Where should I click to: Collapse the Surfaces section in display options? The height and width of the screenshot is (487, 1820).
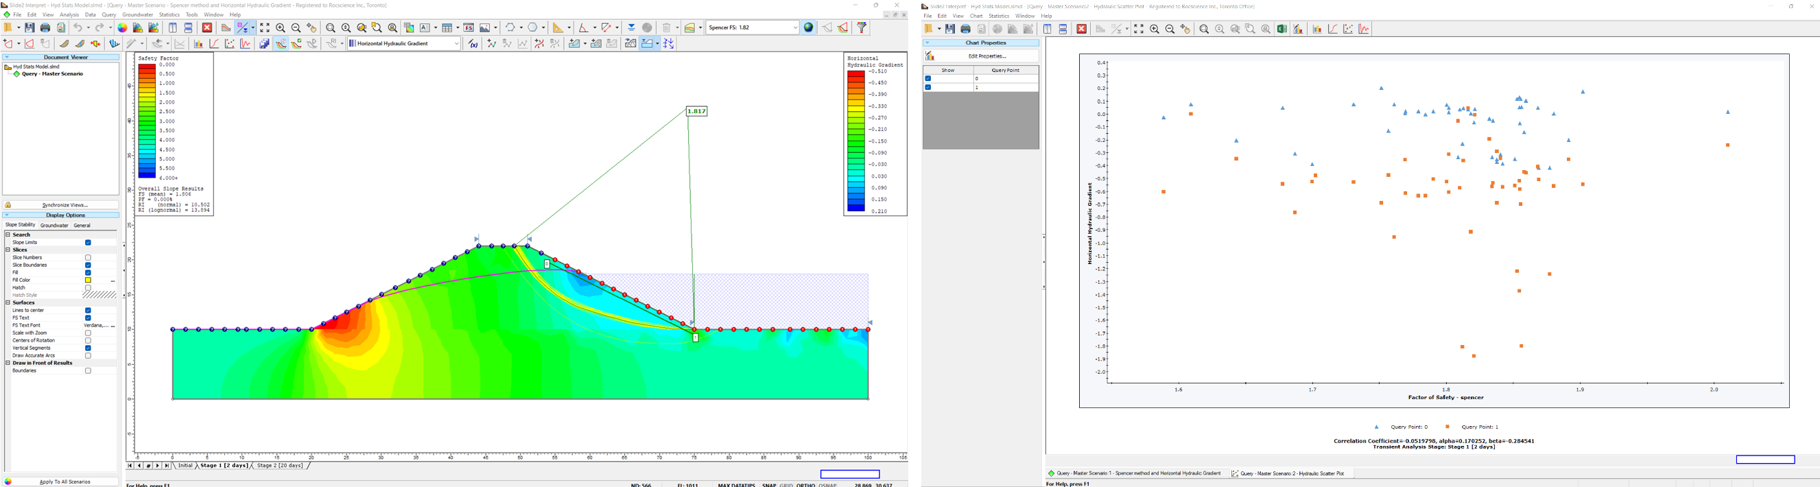8,303
